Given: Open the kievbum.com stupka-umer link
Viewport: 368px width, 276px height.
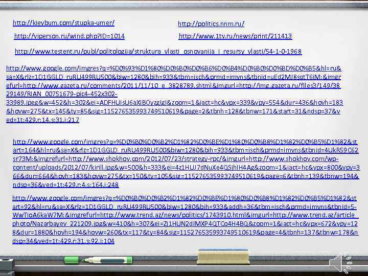Looking at the screenshot, I should (x=63, y=23).
